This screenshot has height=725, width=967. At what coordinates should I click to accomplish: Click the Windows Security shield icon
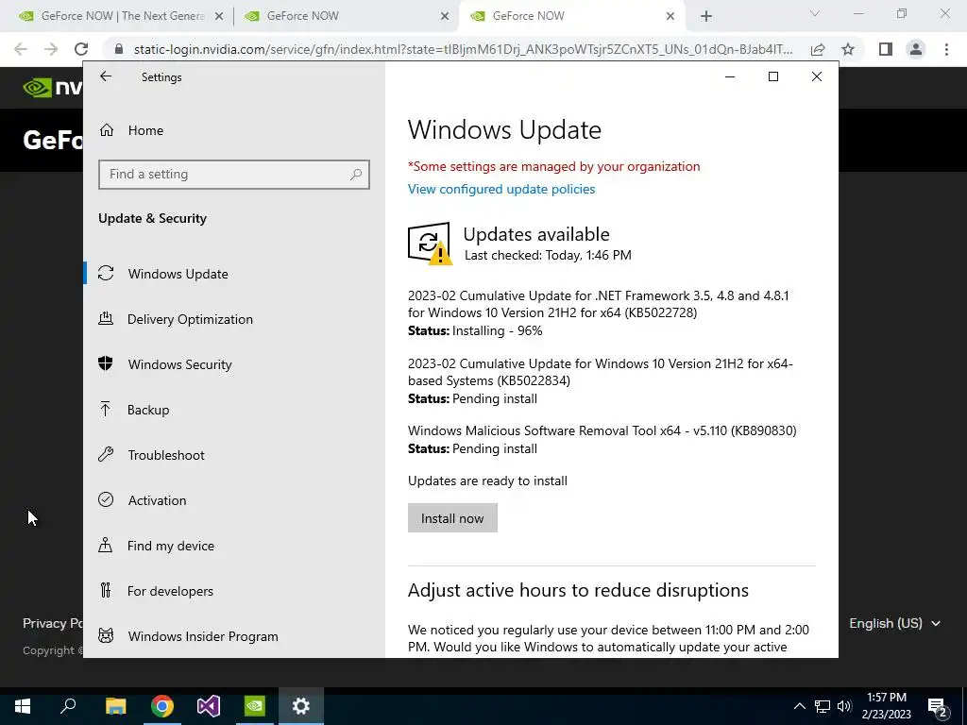pyautogui.click(x=106, y=363)
